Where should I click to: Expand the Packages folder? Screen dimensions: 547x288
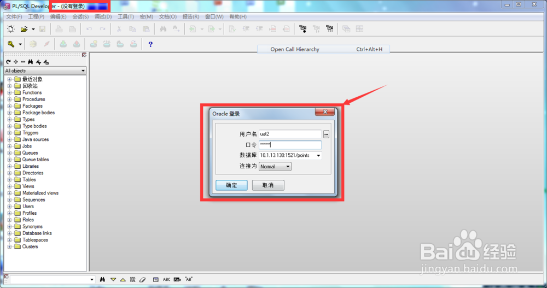tap(9, 106)
